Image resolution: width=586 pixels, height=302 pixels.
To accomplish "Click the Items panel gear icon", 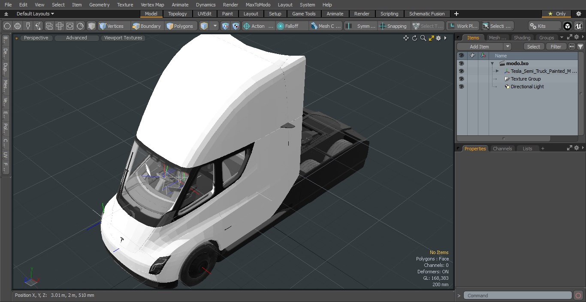I will point(577,37).
